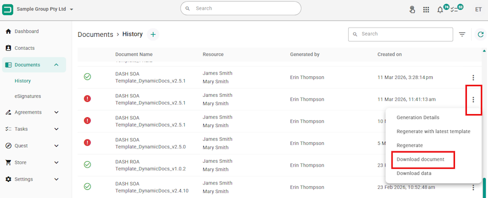Open the Sample Group Pty Ltd company dropdown
The width and height of the screenshot is (488, 198).
(45, 9)
